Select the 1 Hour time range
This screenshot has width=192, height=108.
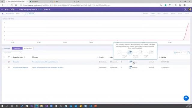coord(180,14)
